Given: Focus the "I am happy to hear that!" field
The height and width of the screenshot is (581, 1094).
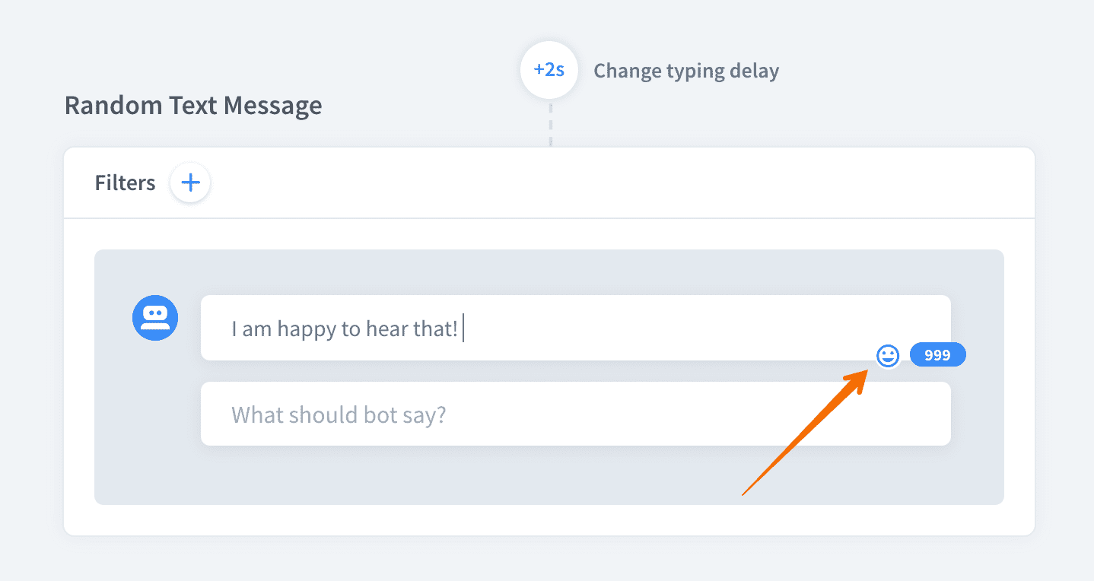Looking at the screenshot, I should click(576, 328).
